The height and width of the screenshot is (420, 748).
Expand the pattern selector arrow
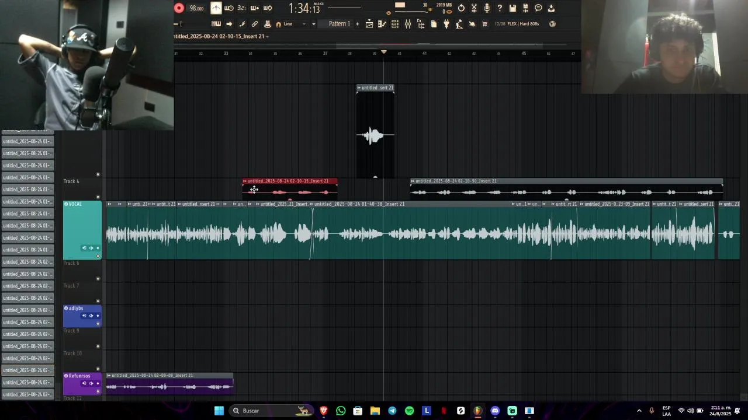313,24
